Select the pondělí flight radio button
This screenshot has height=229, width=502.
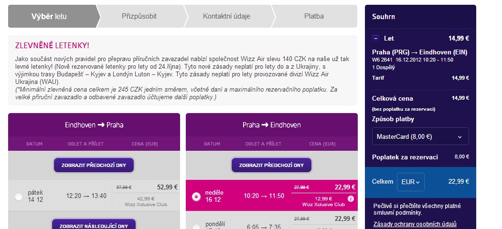195,227
